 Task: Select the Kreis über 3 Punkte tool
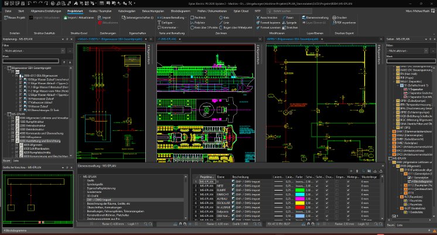coord(204,27)
